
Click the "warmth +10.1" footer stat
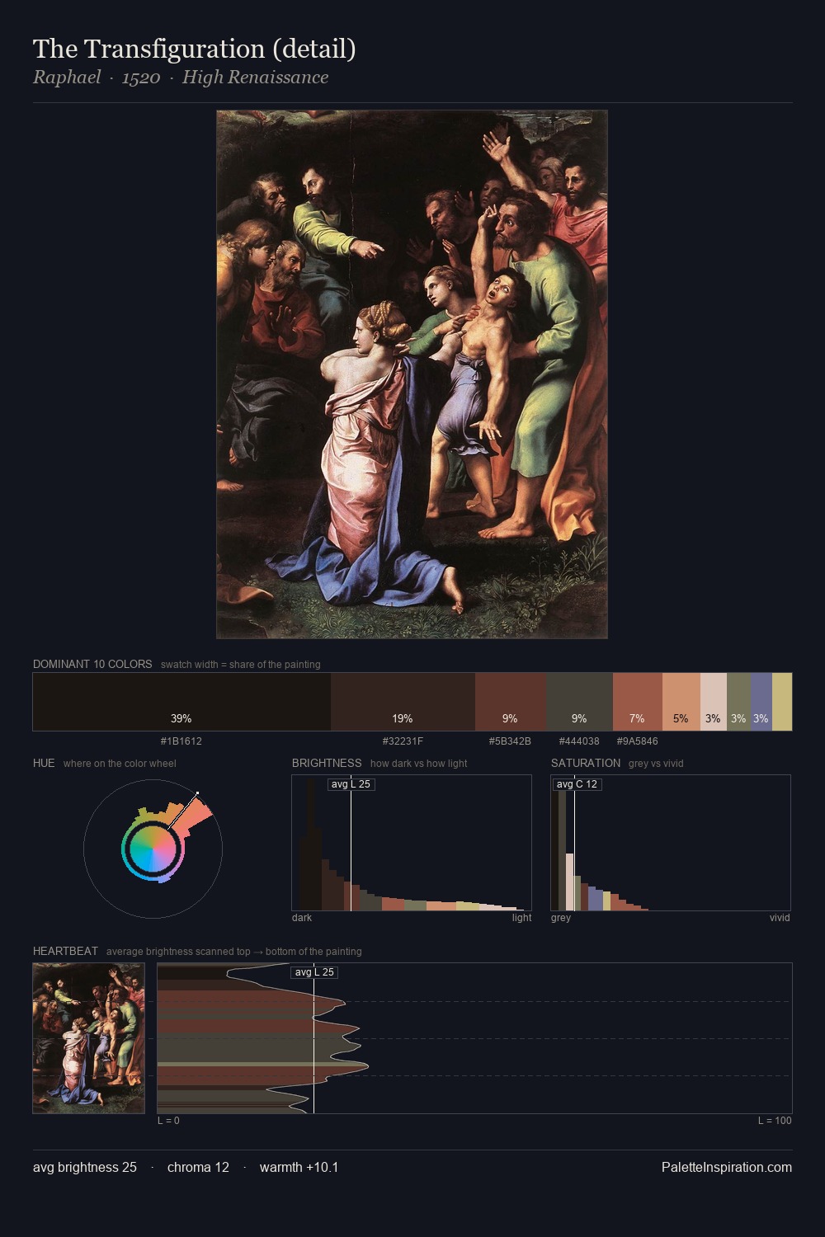click(299, 1167)
